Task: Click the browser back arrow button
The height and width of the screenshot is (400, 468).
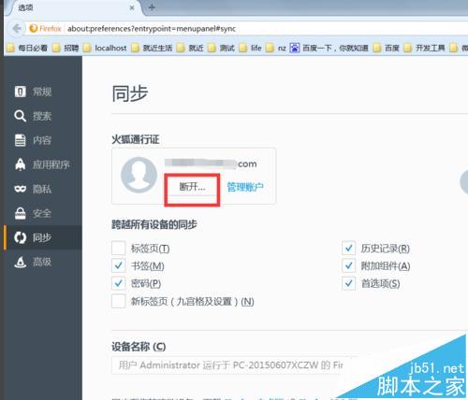Action: (x=17, y=29)
